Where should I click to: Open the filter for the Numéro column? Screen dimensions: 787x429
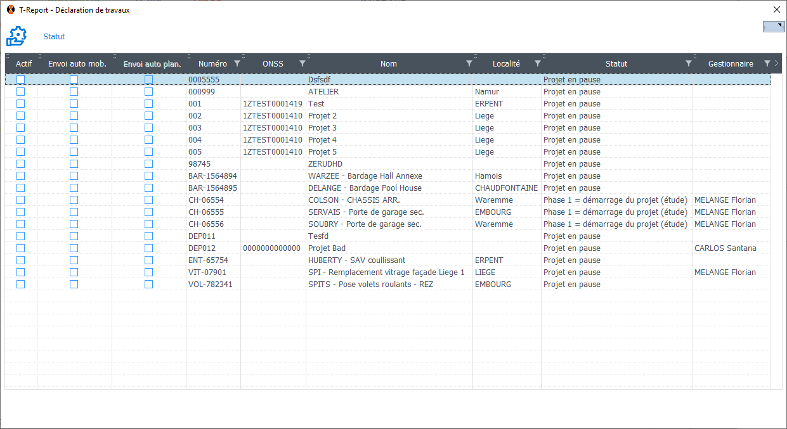[x=237, y=63]
